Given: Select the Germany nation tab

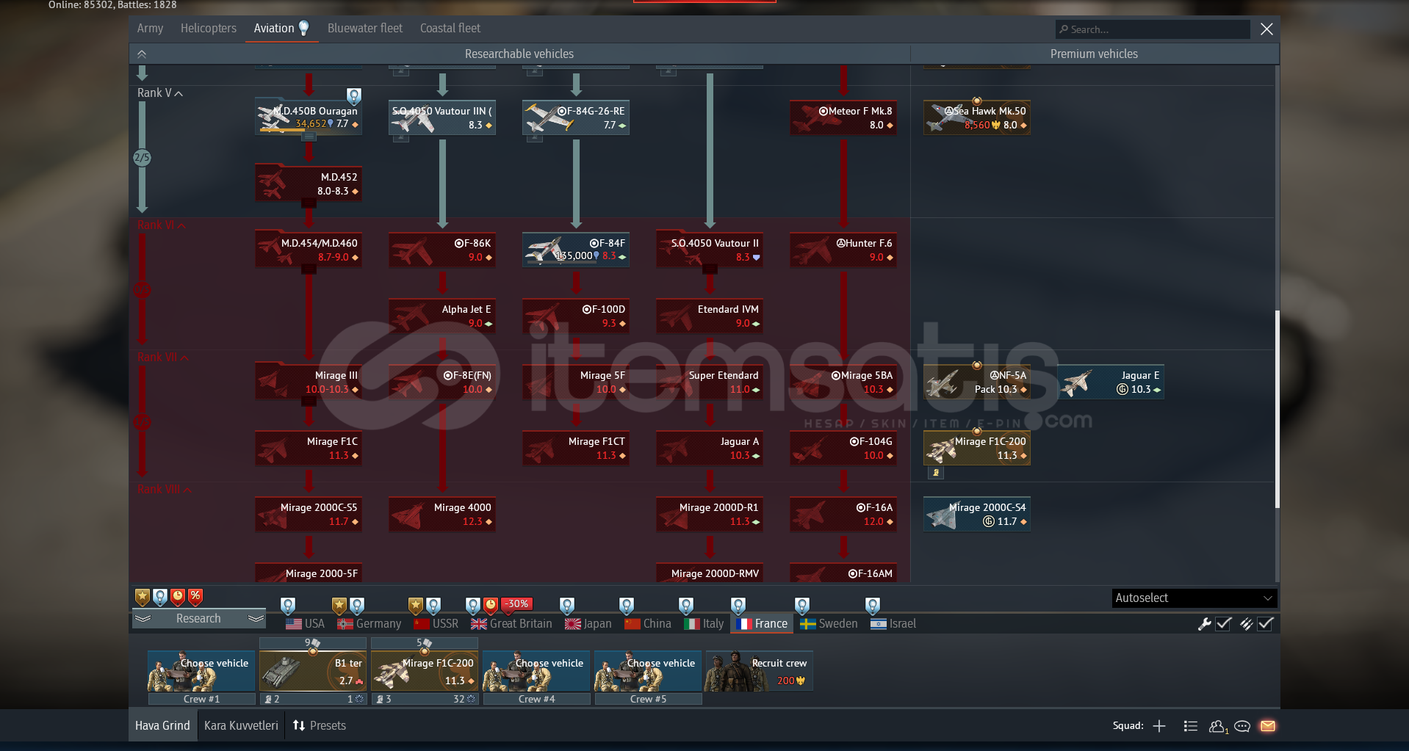Looking at the screenshot, I should [x=370, y=624].
